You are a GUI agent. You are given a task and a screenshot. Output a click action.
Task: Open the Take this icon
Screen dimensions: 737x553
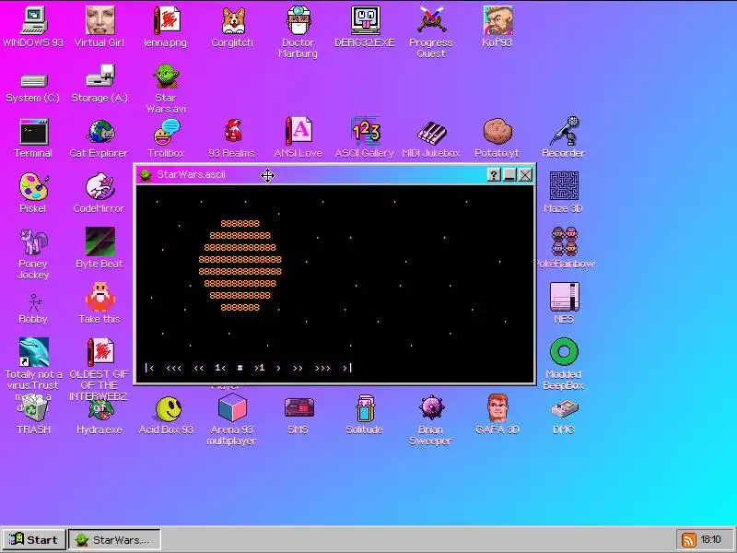(99, 303)
